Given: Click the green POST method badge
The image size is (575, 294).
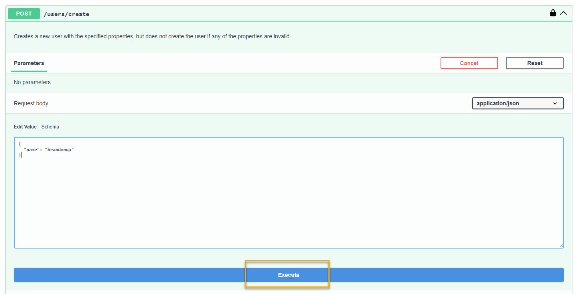Looking at the screenshot, I should (x=24, y=13).
